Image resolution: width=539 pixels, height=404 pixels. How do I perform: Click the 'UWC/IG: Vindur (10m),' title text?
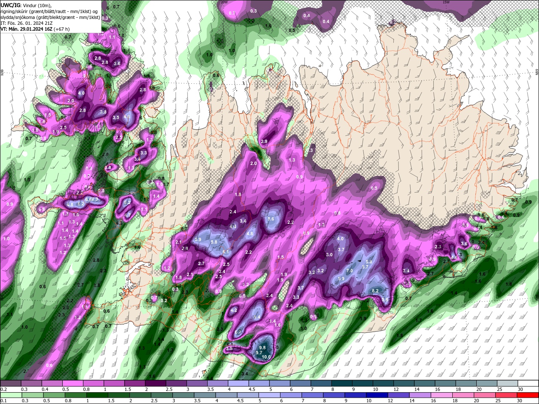[x=27, y=5]
